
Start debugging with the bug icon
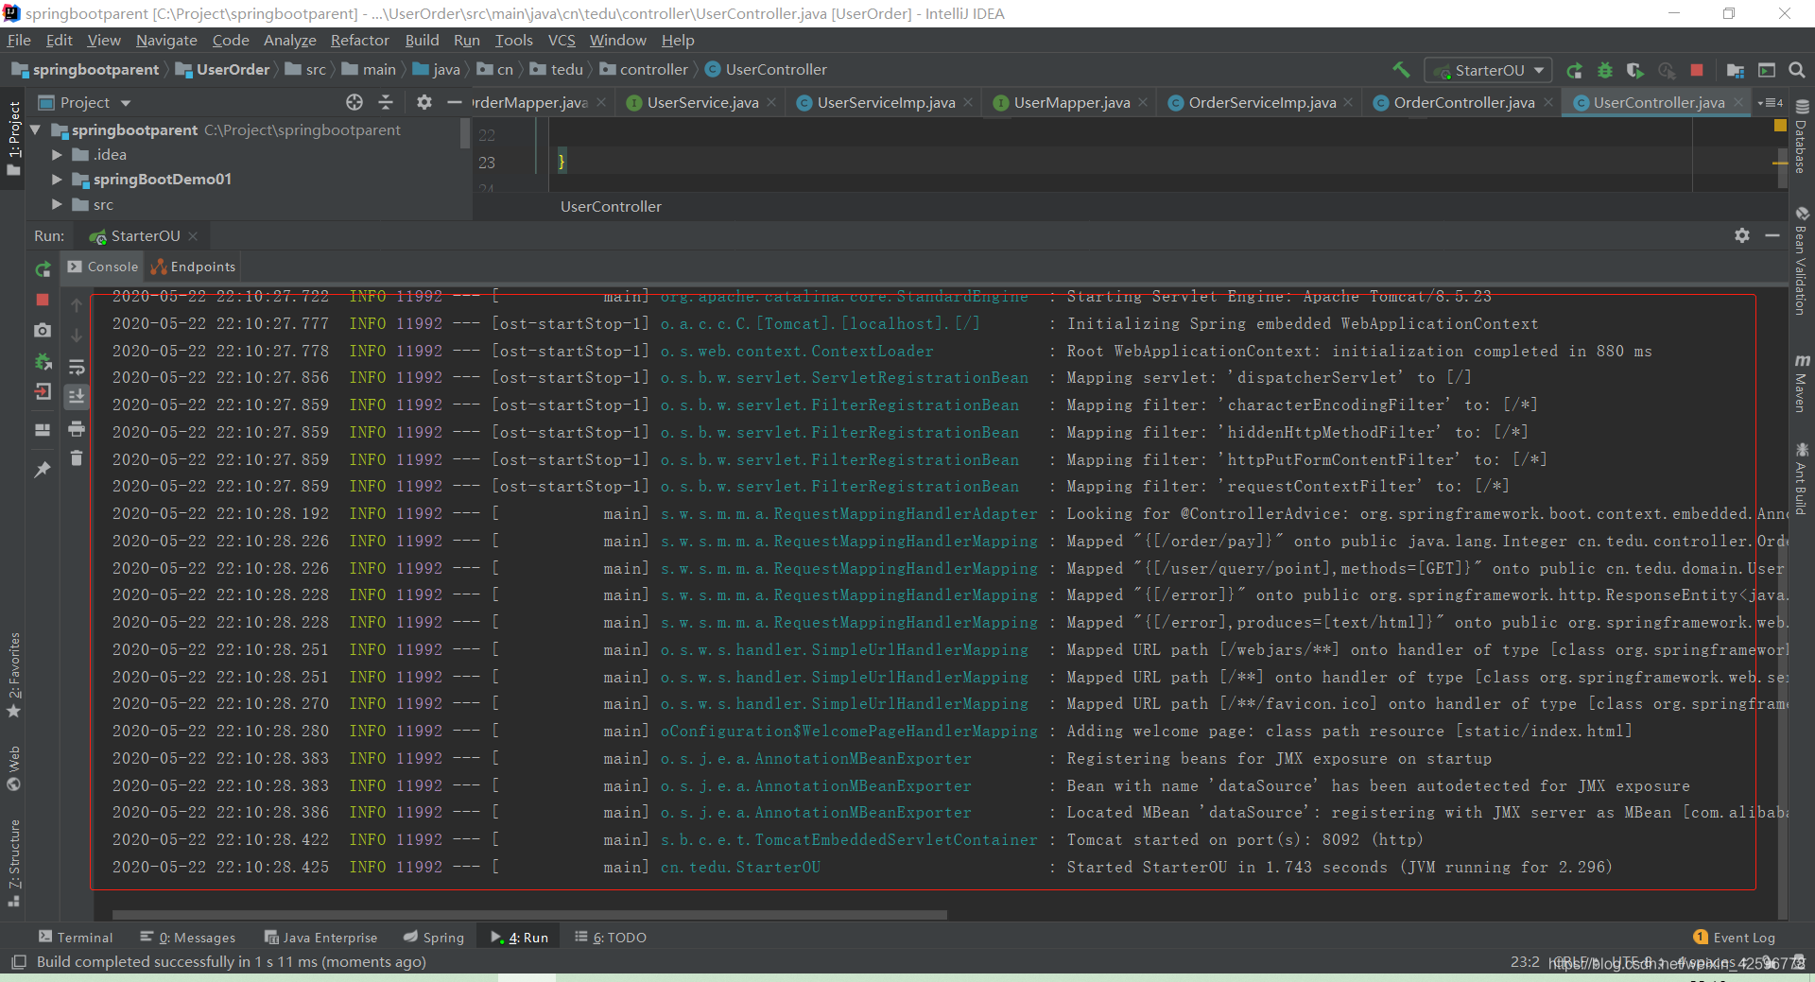tap(1605, 70)
